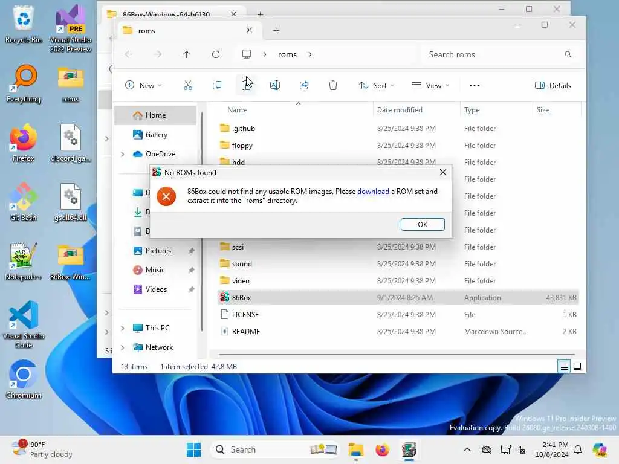The width and height of the screenshot is (619, 464).
Task: Expand the OneDrive tree node
Action: coord(123,154)
